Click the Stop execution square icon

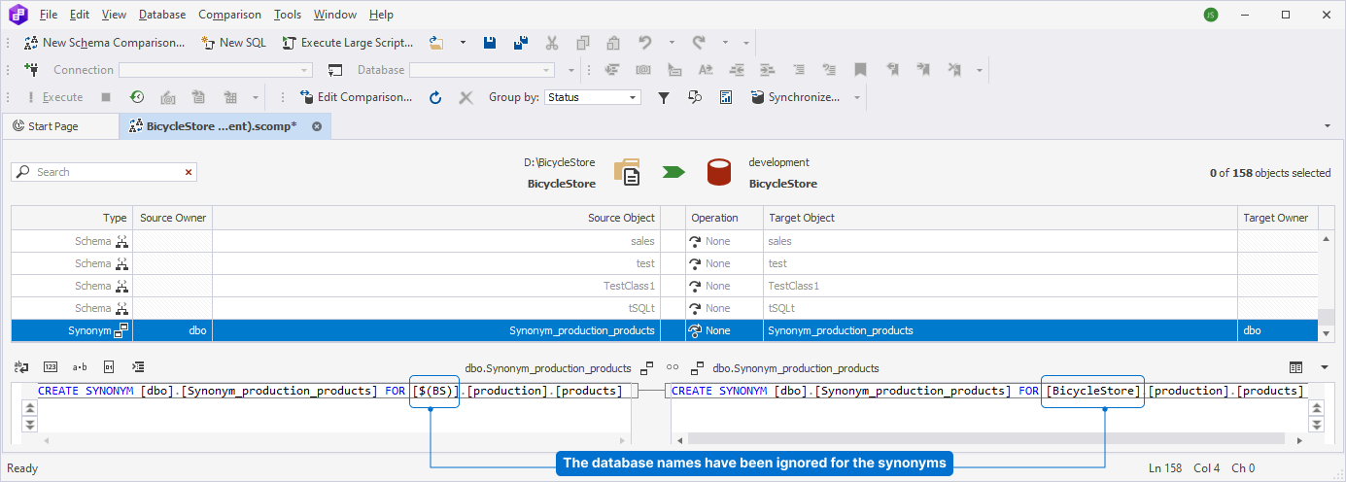tap(106, 97)
